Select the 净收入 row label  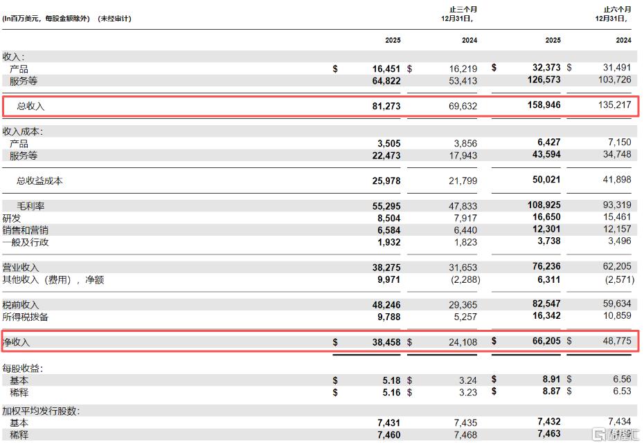(x=16, y=342)
